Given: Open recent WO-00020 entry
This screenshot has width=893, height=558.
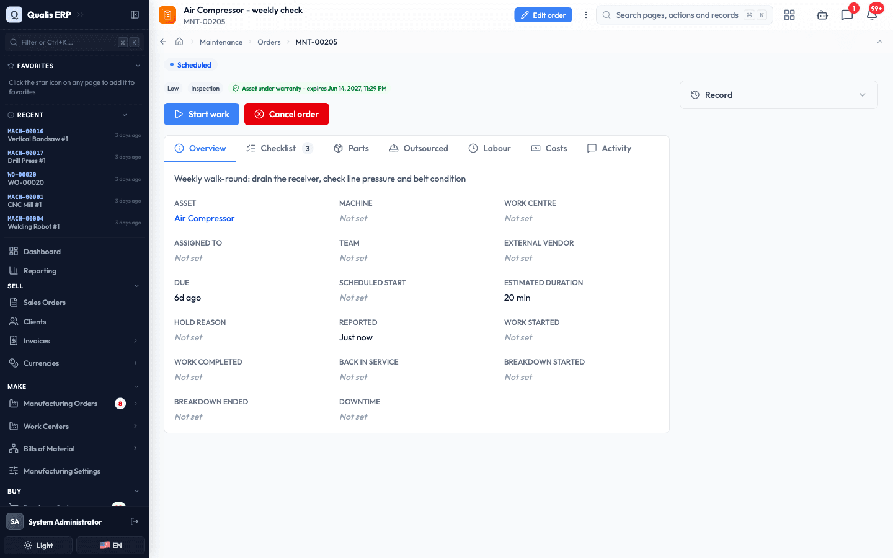Looking at the screenshot, I should 74,179.
